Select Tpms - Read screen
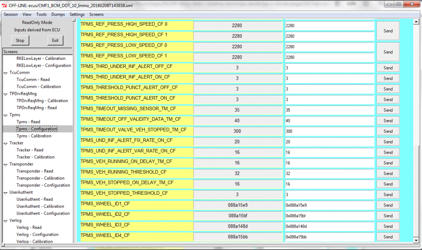 coord(28,122)
